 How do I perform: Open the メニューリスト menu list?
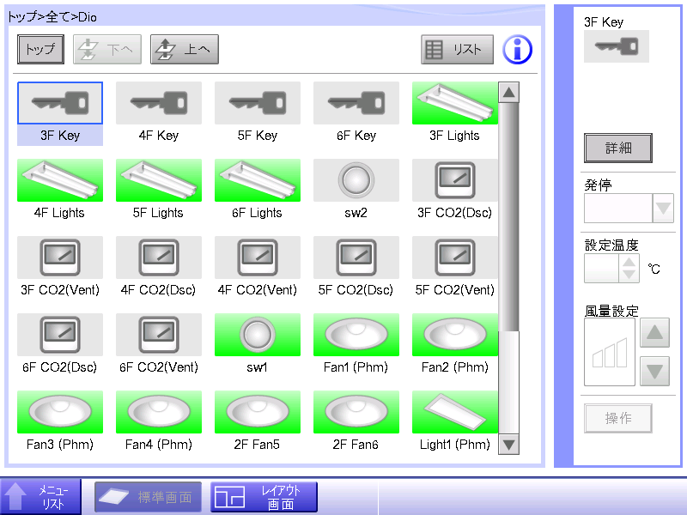40,497
